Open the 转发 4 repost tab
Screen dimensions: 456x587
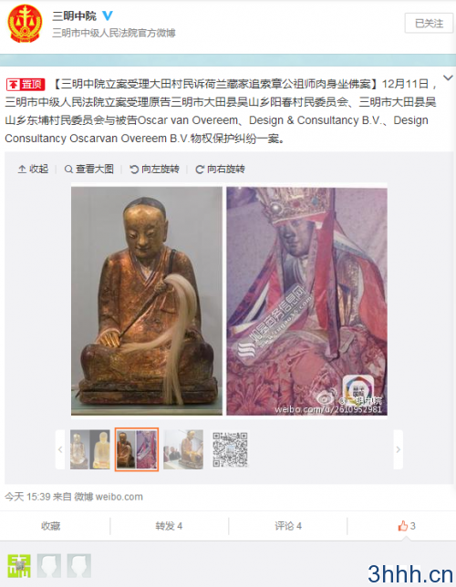point(169,526)
